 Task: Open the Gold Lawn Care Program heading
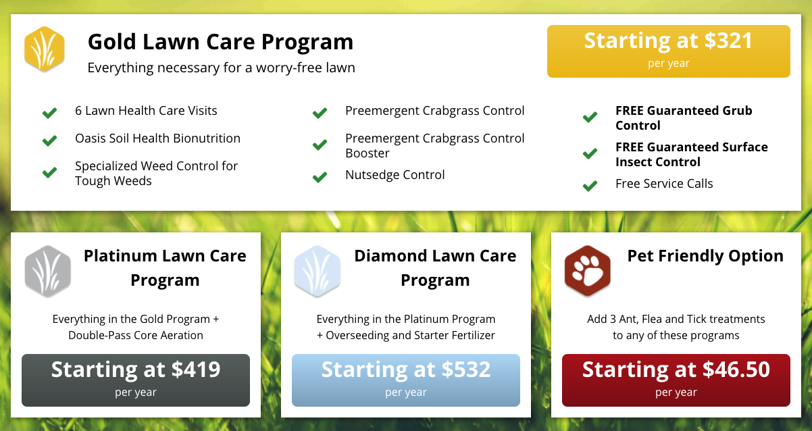[x=220, y=42]
